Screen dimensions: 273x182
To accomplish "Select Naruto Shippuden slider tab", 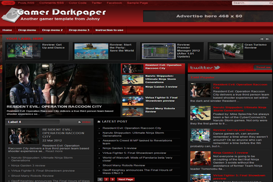I will (153, 80).
